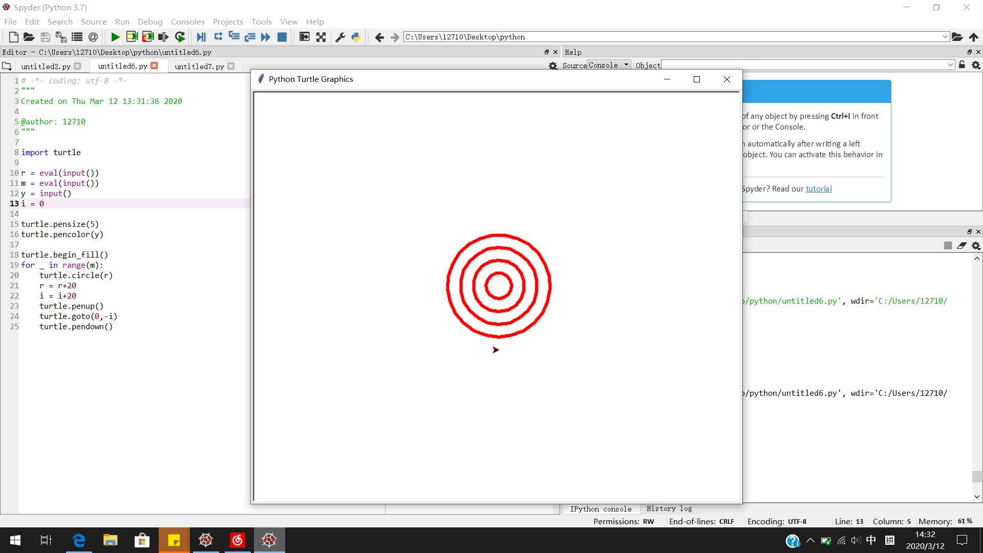Screen dimensions: 983x553
Task: Open the File menu
Action: pos(10,22)
